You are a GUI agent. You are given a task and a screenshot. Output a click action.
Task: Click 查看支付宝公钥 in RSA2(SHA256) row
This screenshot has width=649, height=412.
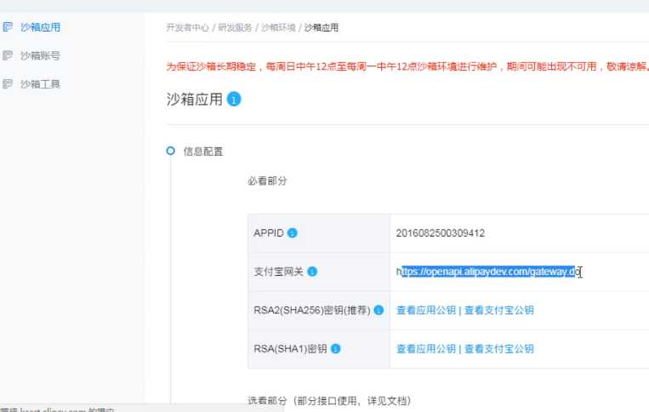[x=498, y=310]
